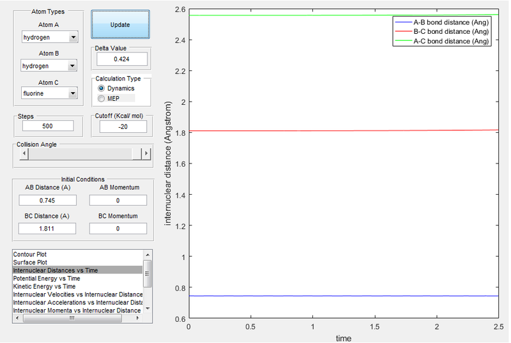
Task: Click the time x-axis label
Action: [x=344, y=339]
